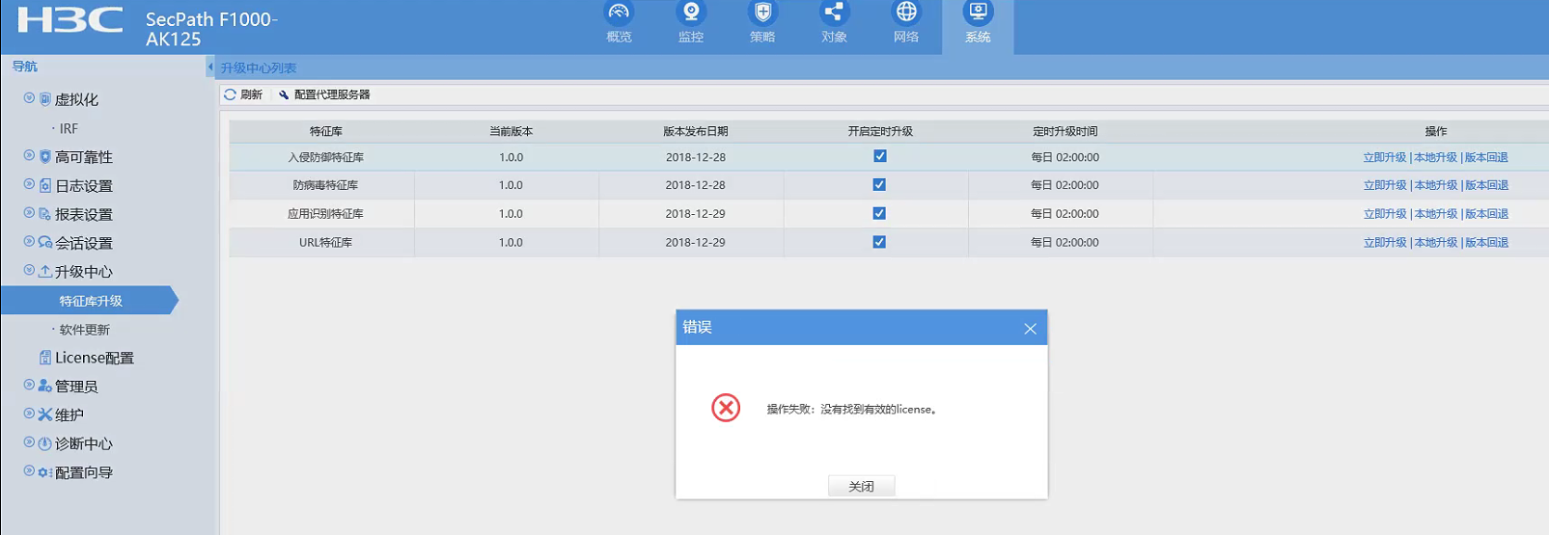Click the 配置代理服务器 wrench icon
Screen dimensions: 1549x535
click(284, 94)
